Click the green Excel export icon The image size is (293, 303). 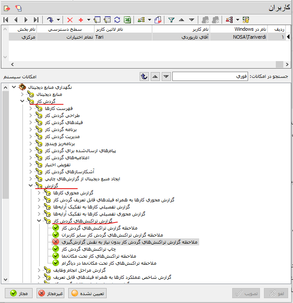pyautogui.click(x=127, y=20)
